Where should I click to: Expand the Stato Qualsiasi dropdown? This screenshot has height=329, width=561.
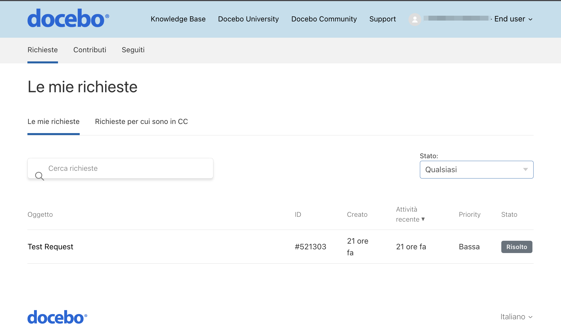point(476,170)
